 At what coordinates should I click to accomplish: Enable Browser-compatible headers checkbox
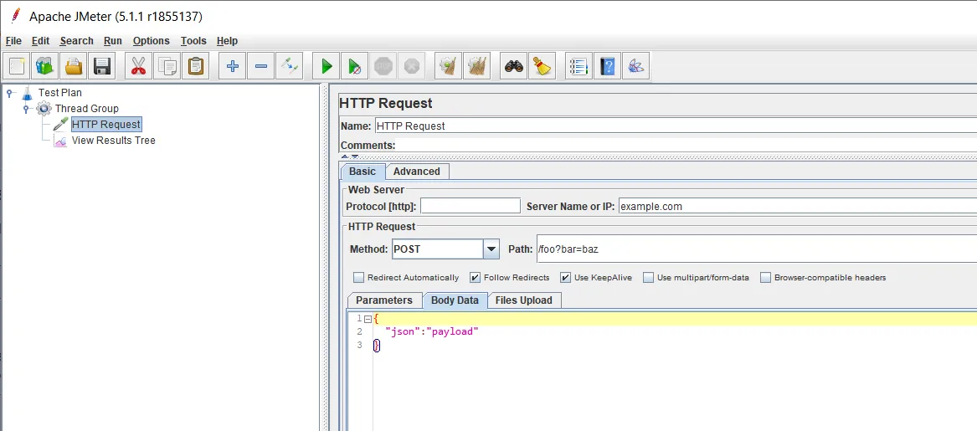click(765, 277)
